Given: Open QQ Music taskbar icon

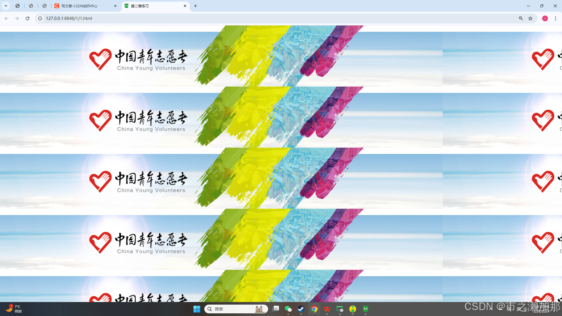Looking at the screenshot, I should point(352,309).
